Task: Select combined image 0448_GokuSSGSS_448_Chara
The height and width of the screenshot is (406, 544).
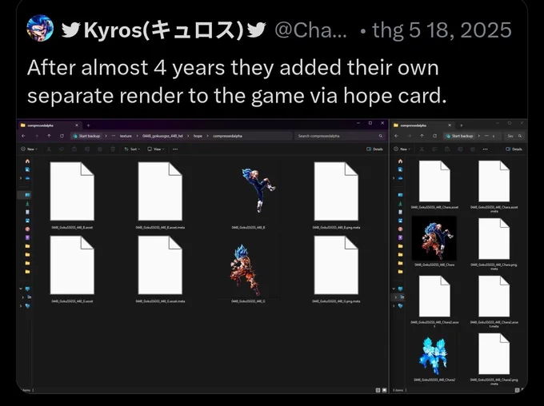Action: [x=434, y=241]
